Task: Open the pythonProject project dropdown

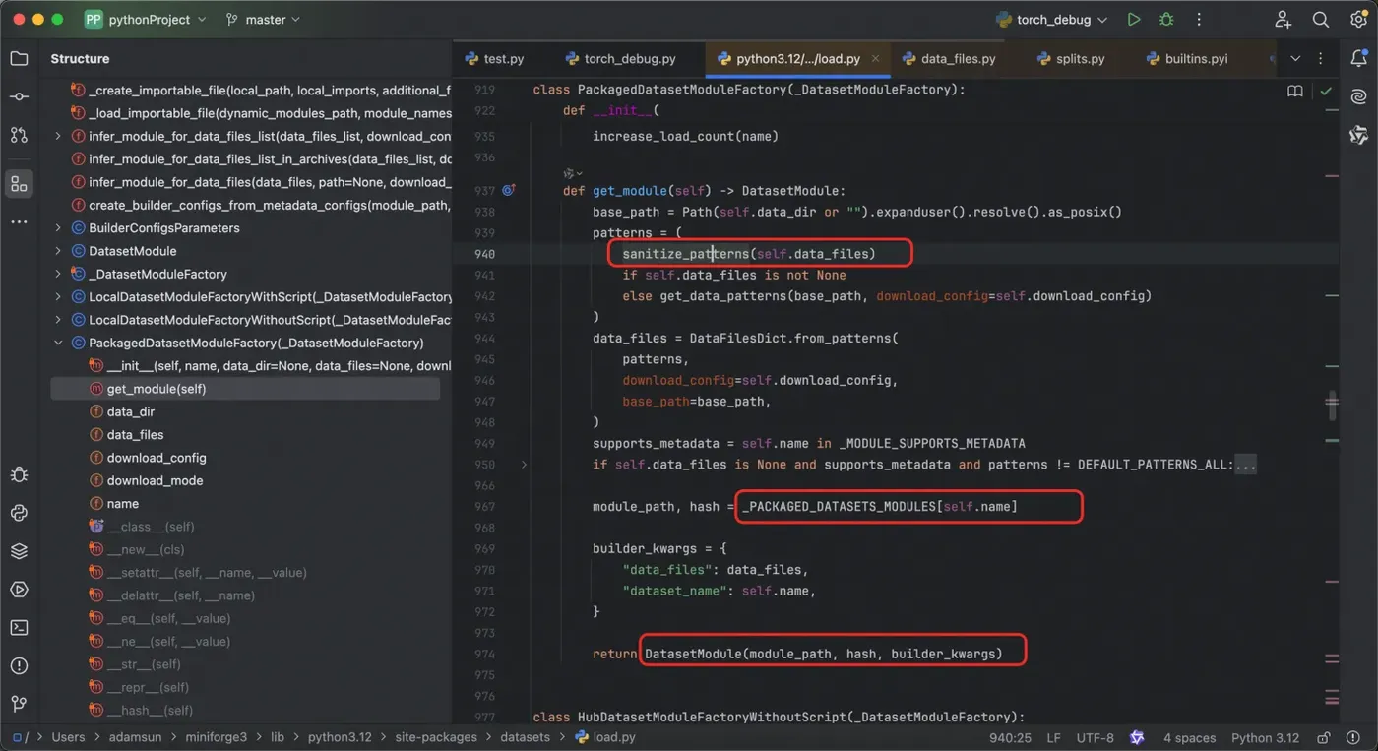Action: tap(146, 19)
